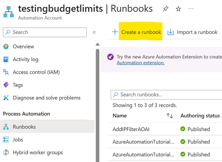The height and width of the screenshot is (162, 222).
Task: Click the Process Automation section heading
Action: (27, 114)
